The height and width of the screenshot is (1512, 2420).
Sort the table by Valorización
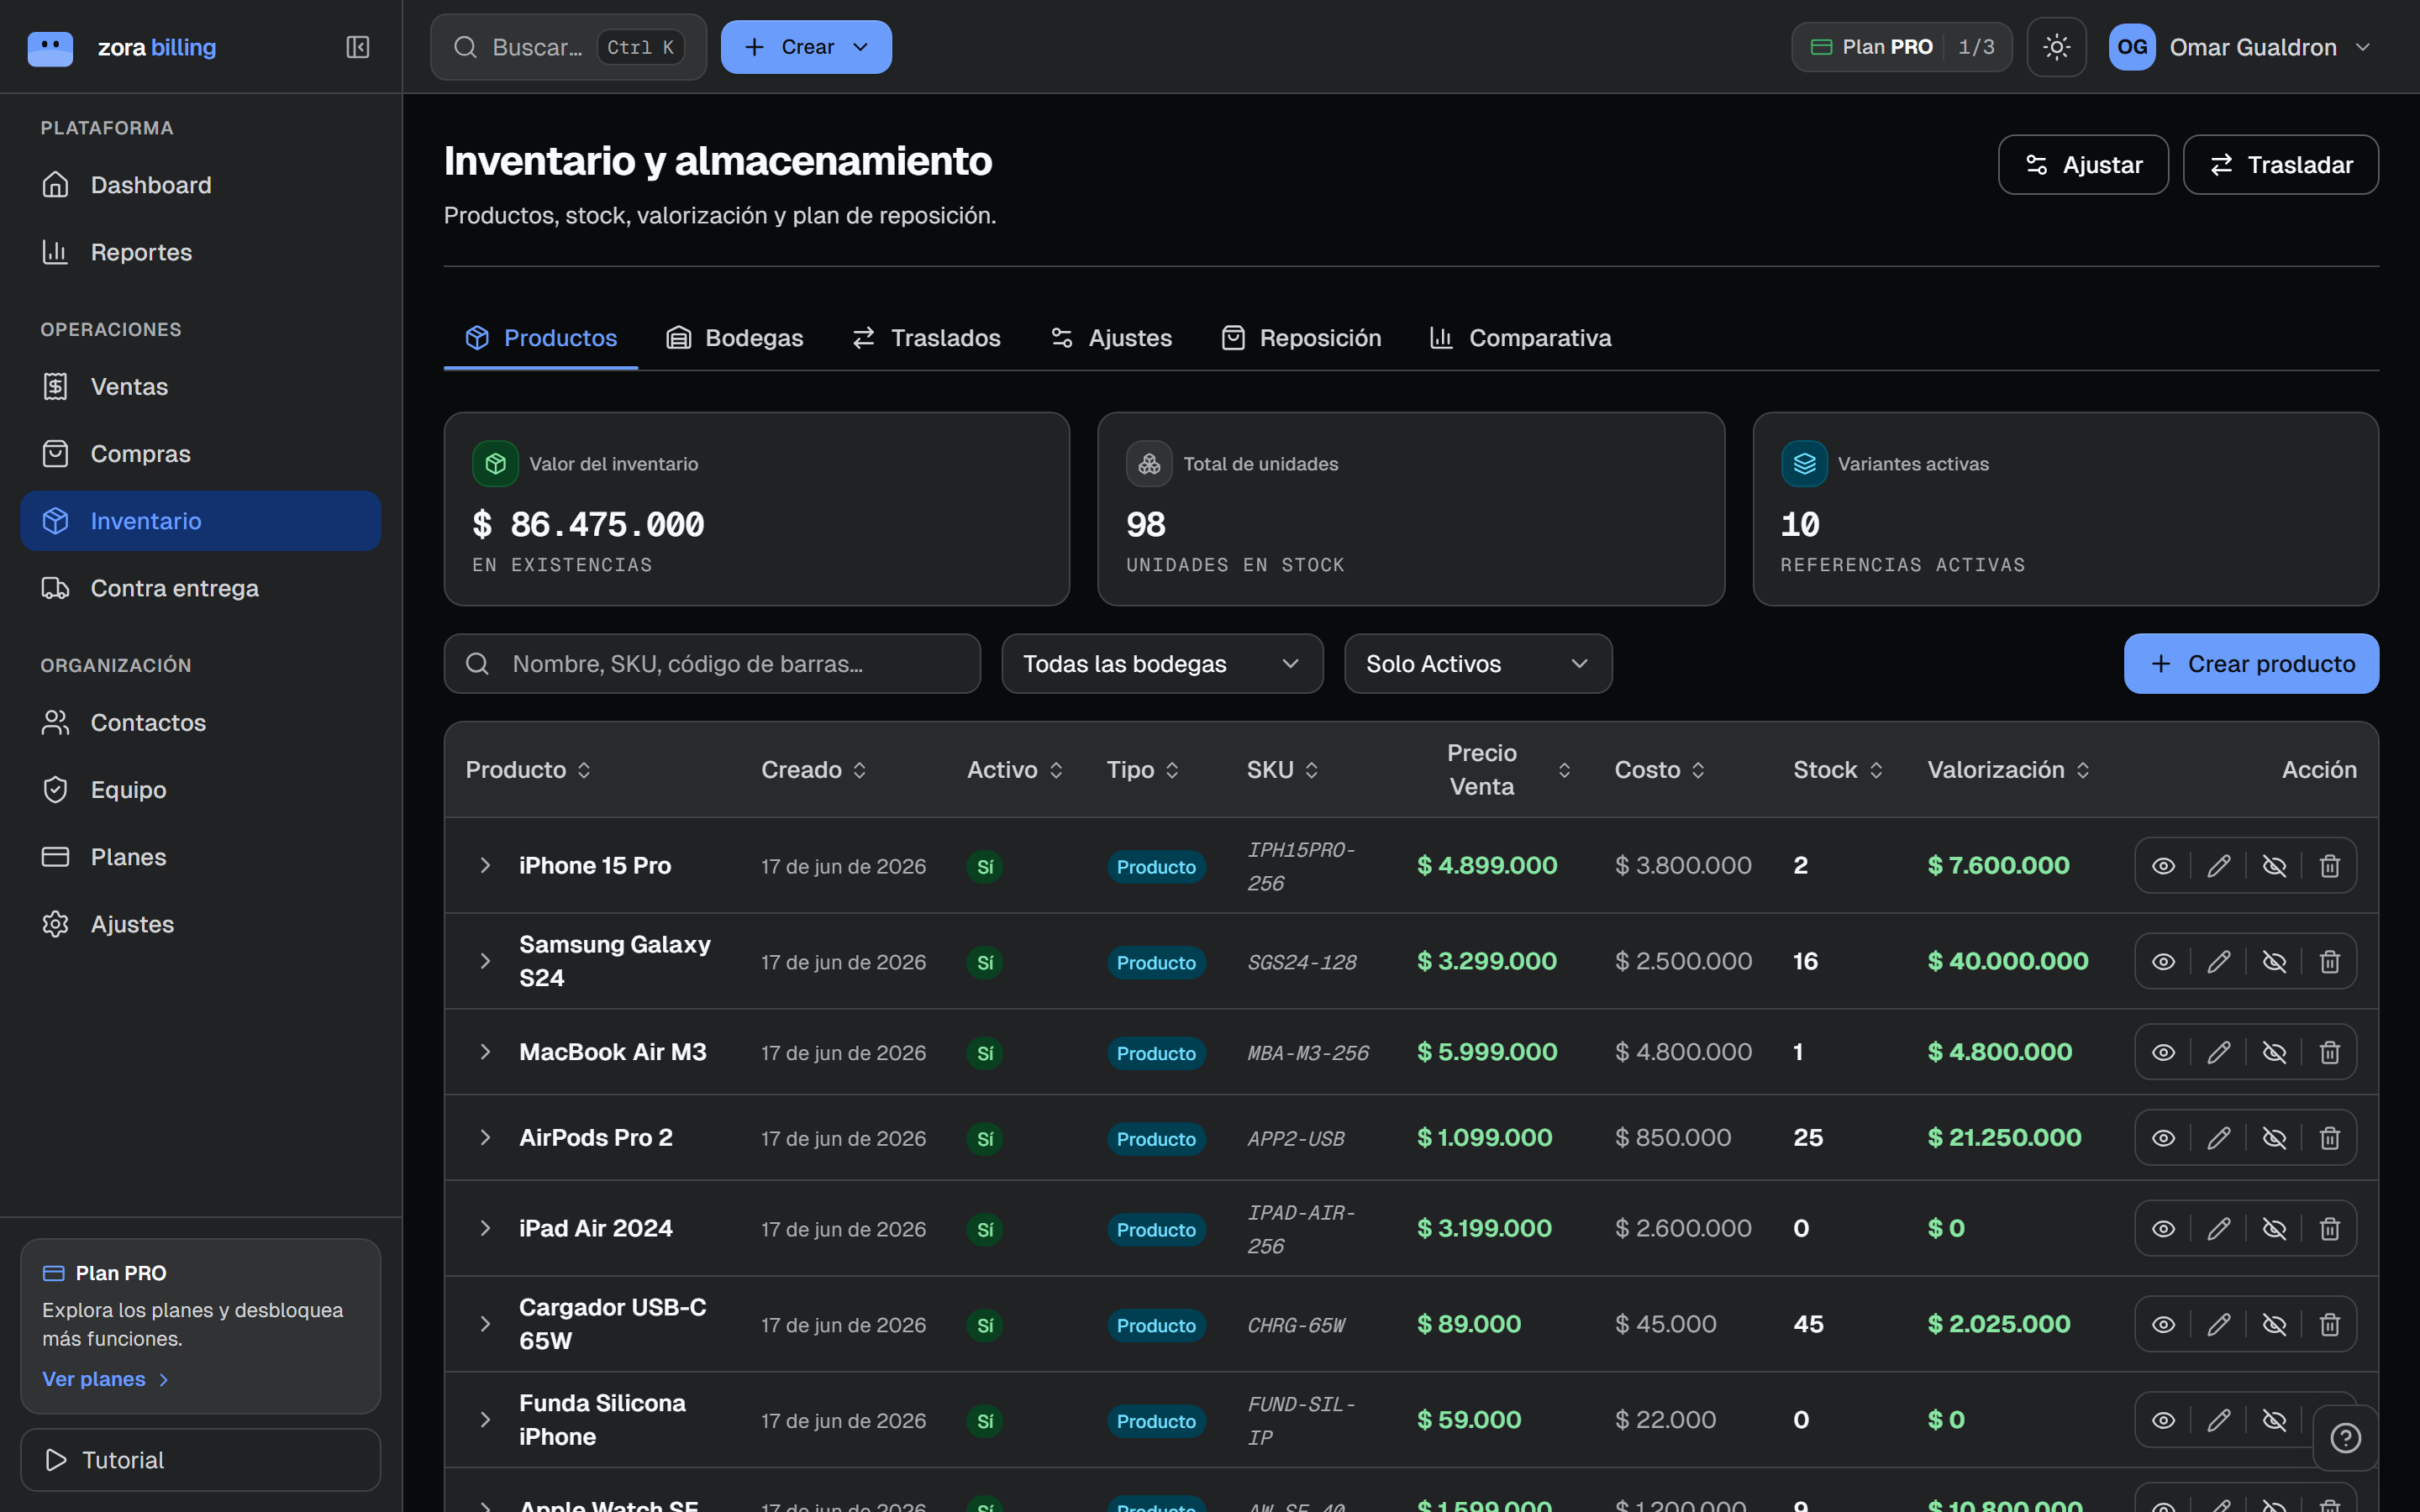(2008, 770)
